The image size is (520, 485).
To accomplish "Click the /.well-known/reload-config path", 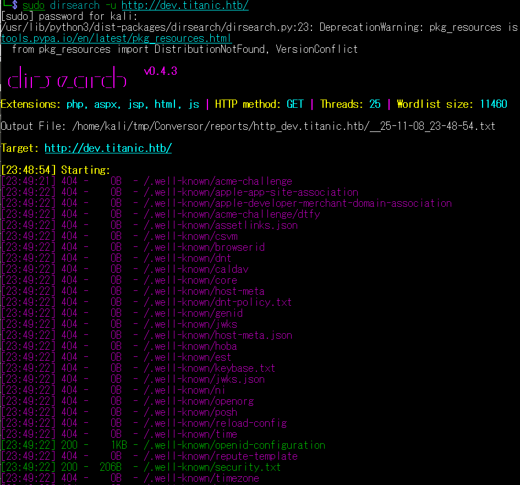I will (215, 423).
